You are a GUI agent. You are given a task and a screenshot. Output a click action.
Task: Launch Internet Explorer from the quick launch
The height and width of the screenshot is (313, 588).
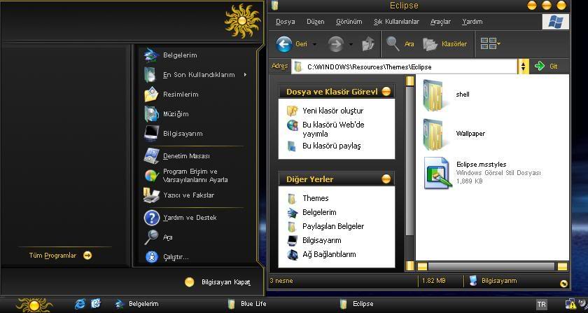tap(80, 304)
